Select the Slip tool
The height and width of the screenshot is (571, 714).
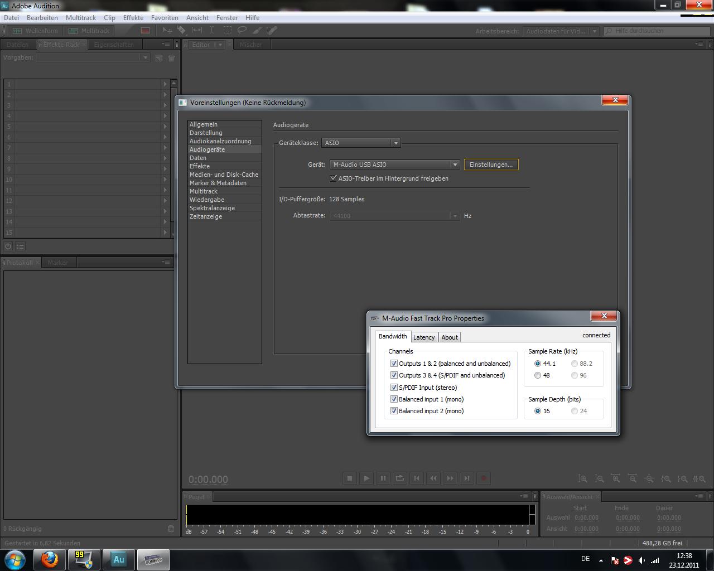[x=197, y=31]
